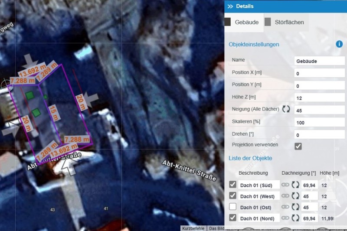347x231 pixels.
Task: Click the rotate arrows icon for Dach 01 (Ost)
Action: click(295, 207)
